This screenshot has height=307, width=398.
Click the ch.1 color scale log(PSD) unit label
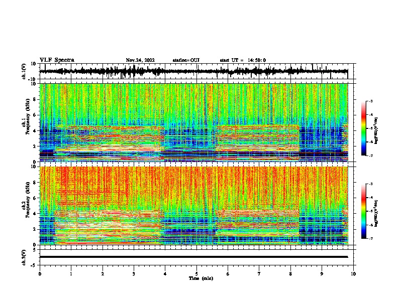click(x=376, y=131)
